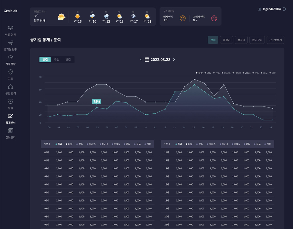Click the logout icon beside the username
The width and height of the screenshot is (293, 229).
tap(285, 9)
